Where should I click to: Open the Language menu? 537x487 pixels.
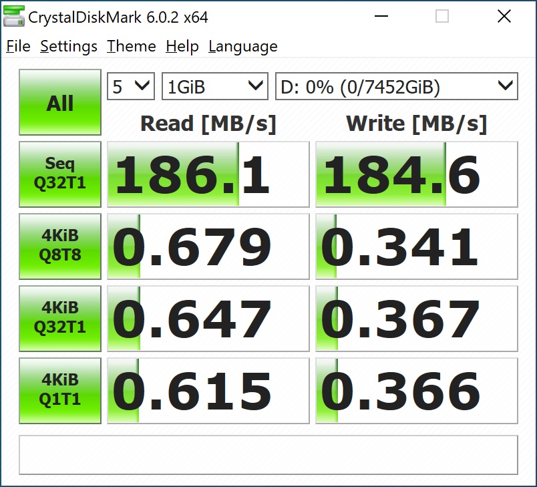click(243, 46)
